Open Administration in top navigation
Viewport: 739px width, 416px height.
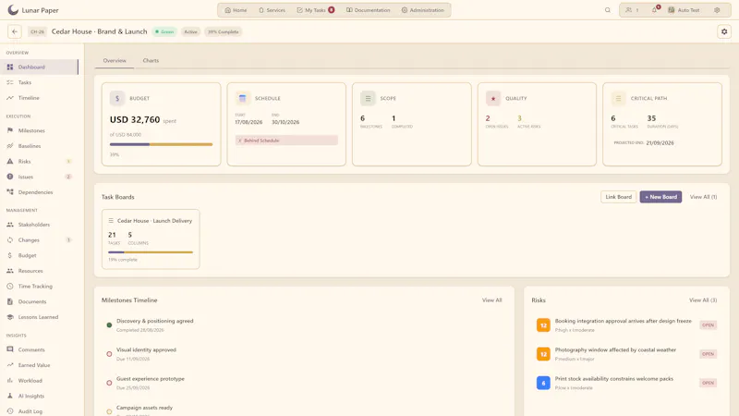point(423,10)
